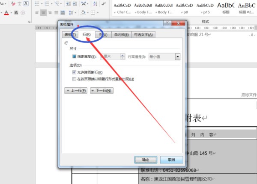Enable 在各页顶端以标题行形式重复出现(H)
The image size is (257, 184).
74,79
